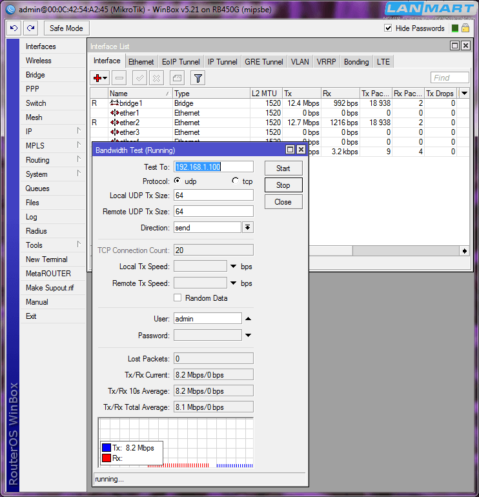The image size is (479, 497).
Task: Open the Add interface dropdown arrow
Action: coord(105,78)
